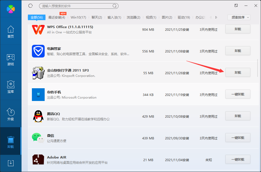Open the 宝库 software library
This screenshot has width=261, height=172.
tap(11, 87)
